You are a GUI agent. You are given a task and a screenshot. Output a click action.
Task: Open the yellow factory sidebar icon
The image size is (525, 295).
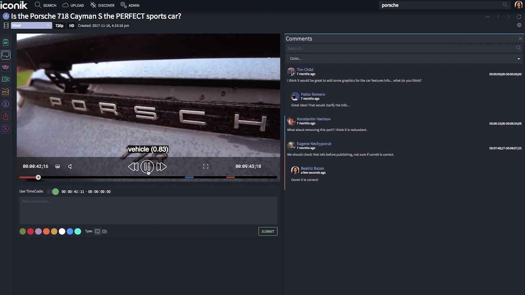(6, 92)
